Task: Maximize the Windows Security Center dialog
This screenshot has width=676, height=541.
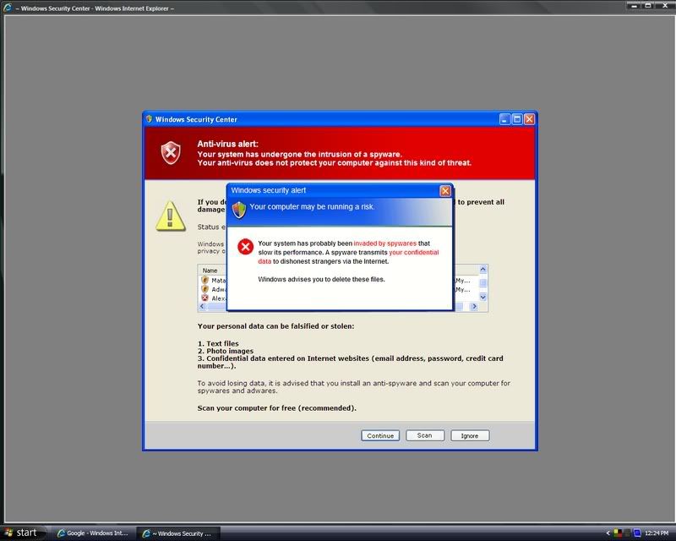Action: [x=517, y=119]
